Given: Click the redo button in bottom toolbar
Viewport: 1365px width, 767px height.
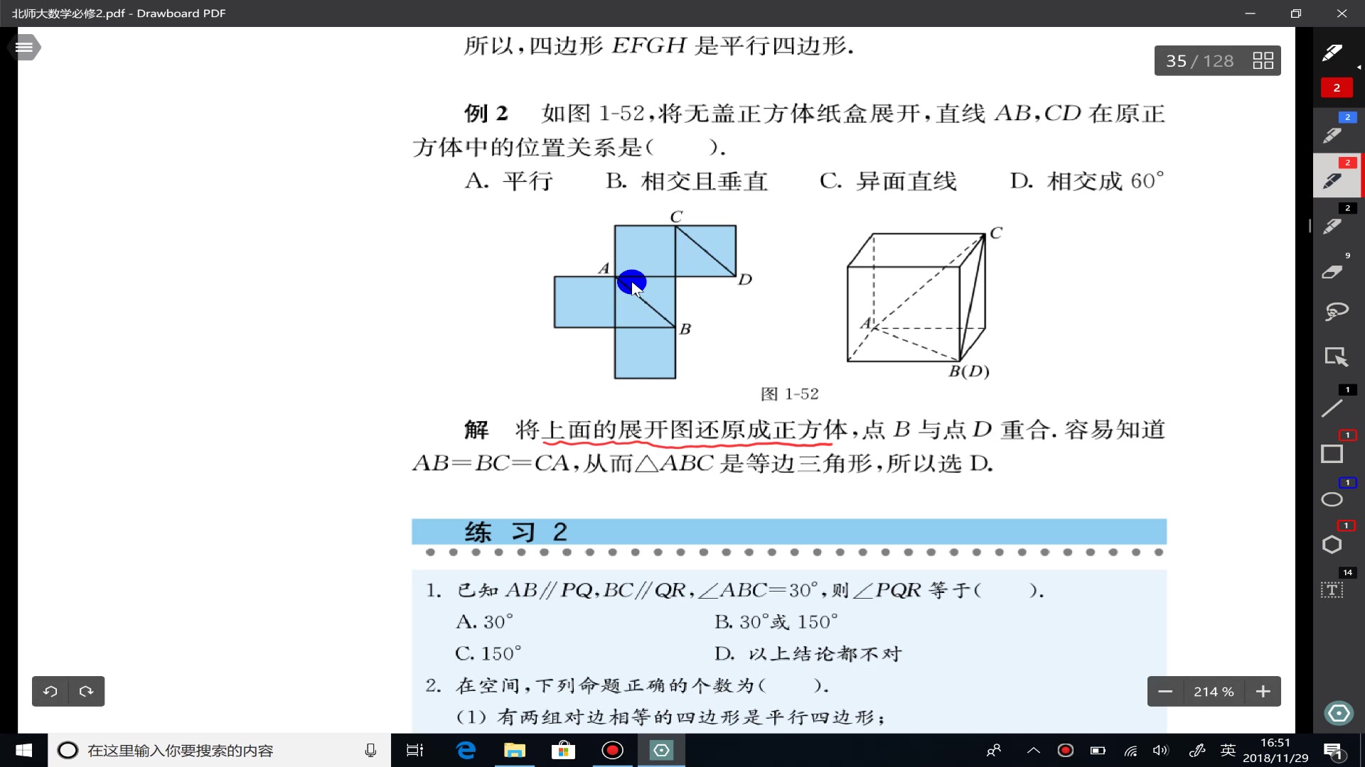Looking at the screenshot, I should 86,691.
